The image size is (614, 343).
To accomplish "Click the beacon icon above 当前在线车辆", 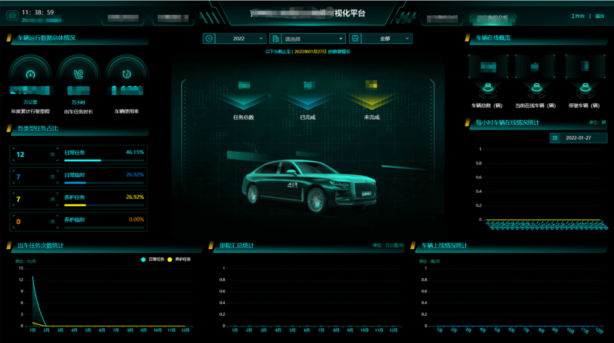I will [x=537, y=89].
